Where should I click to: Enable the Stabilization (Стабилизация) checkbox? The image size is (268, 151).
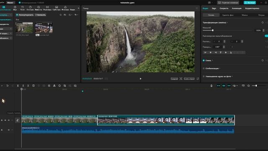point(204,68)
